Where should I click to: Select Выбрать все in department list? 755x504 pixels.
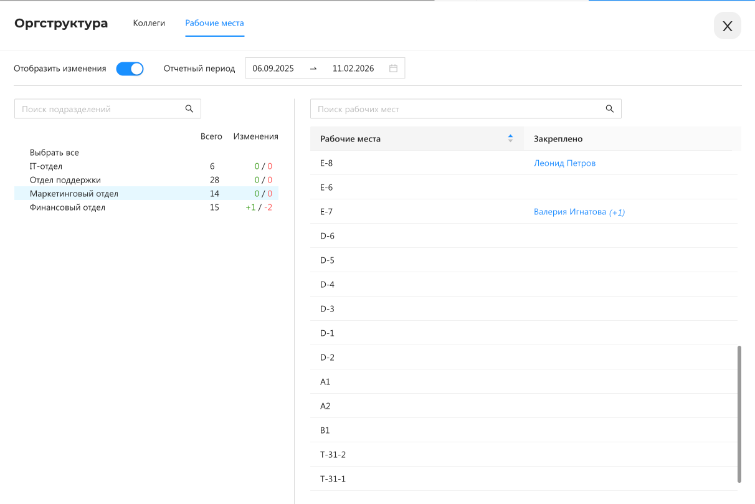click(54, 153)
